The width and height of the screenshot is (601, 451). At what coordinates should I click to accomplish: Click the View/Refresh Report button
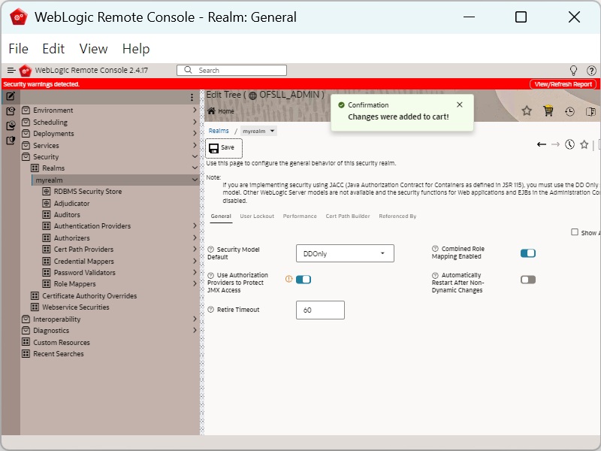coord(563,84)
